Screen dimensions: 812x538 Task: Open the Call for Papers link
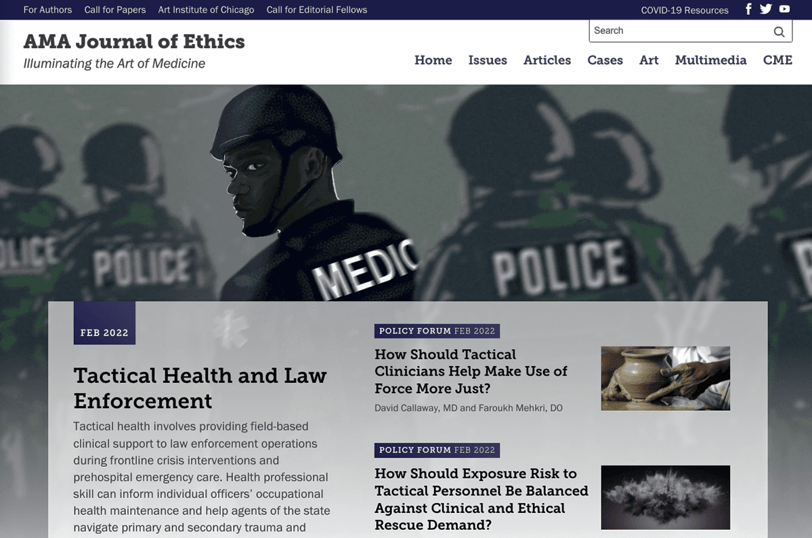(115, 10)
